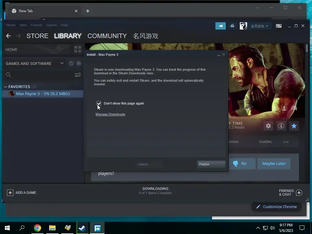Click Customize Chrome button
The image size is (312, 234).
(277, 207)
